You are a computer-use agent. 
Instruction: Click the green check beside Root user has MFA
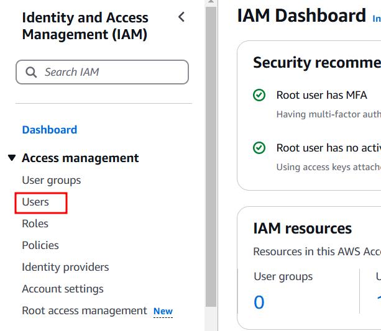(259, 96)
